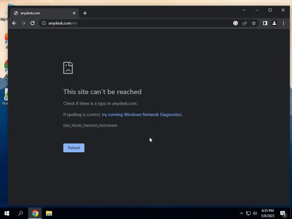
Task: Go back to the previous page
Action: (x=14, y=23)
